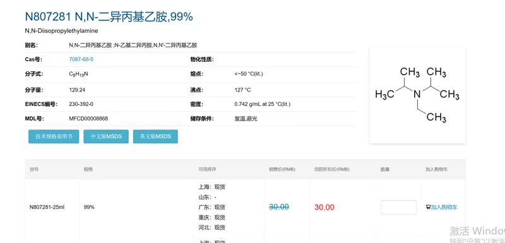Image resolution: width=505 pixels, height=243 pixels.
Task: Open the 技术规格说明书 document button
Action: 54,136
